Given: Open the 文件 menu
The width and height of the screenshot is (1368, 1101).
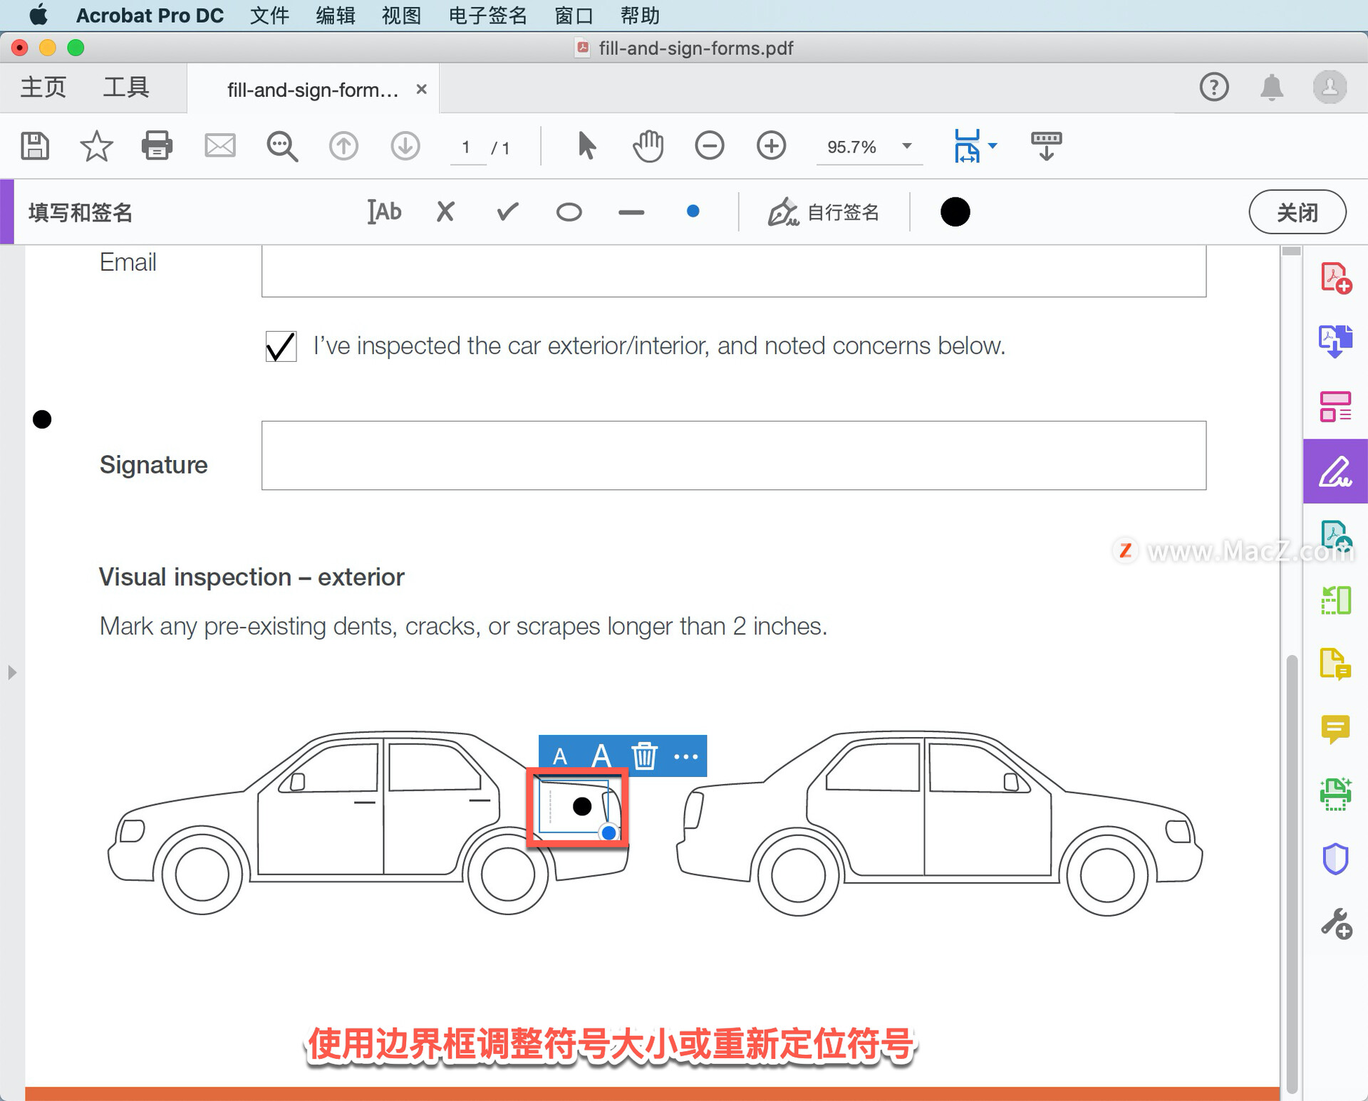Looking at the screenshot, I should (269, 15).
